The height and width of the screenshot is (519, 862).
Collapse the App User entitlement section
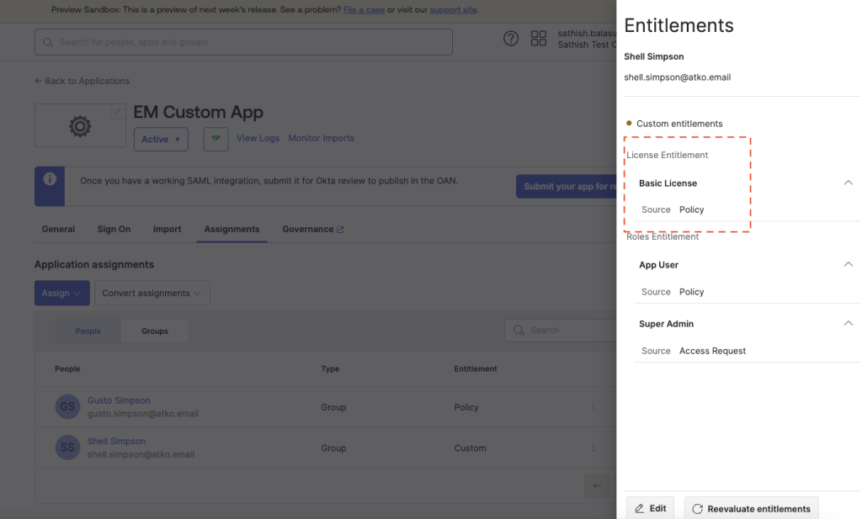(848, 265)
